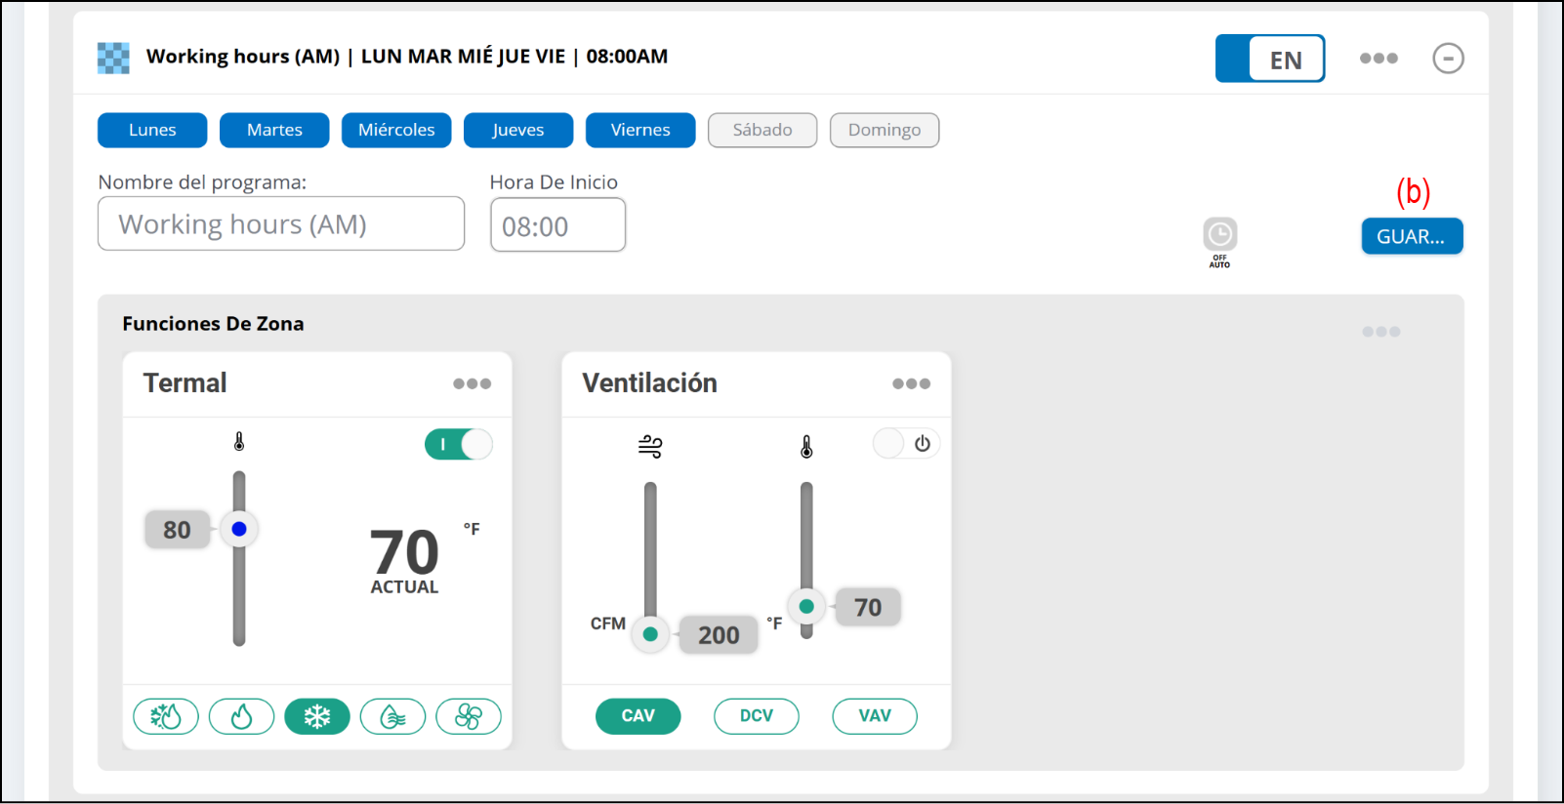
Task: Turn on the Ventilación power switch
Action: (906, 444)
